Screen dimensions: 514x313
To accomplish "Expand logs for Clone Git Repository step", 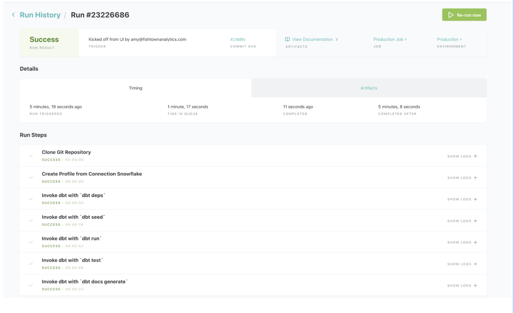I will pos(462,156).
